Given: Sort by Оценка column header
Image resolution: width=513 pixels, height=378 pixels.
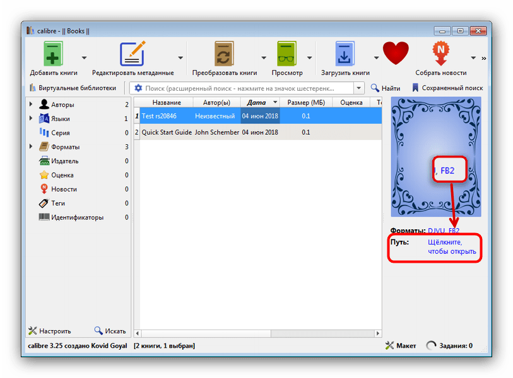Looking at the screenshot, I should click(351, 103).
